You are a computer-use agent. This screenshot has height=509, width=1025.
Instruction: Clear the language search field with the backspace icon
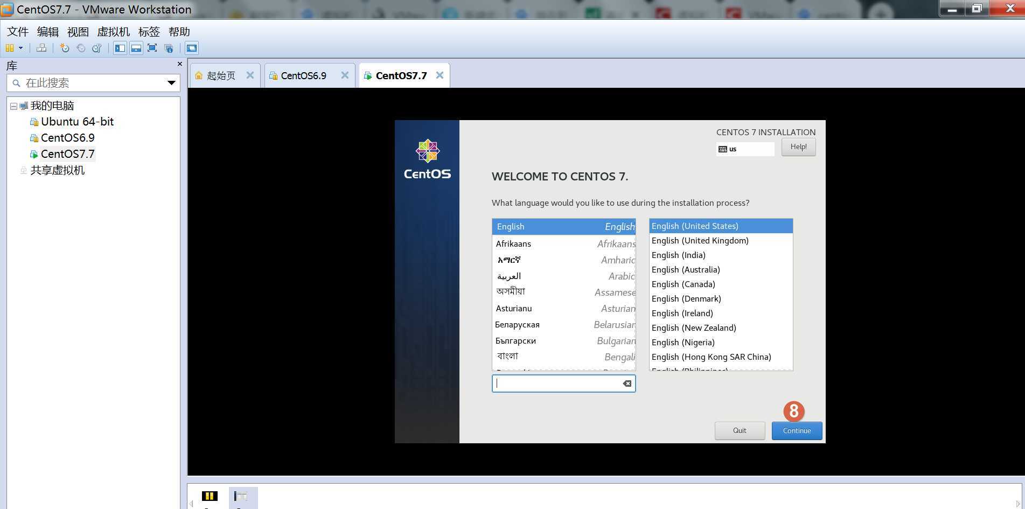point(627,384)
